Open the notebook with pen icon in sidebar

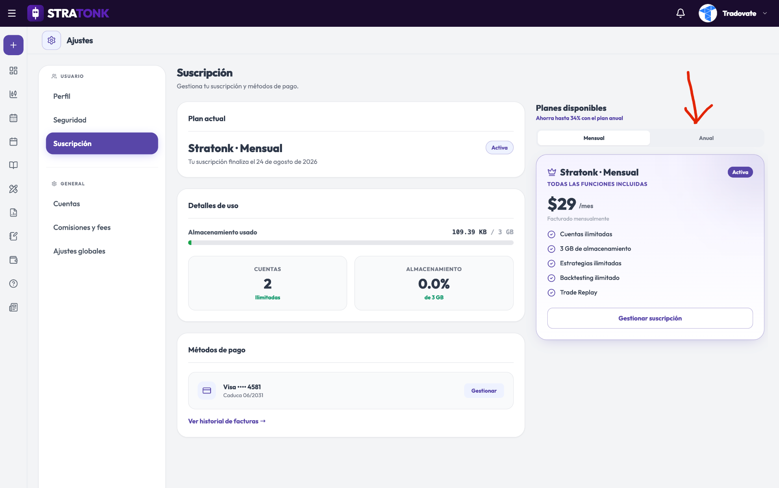pos(13,236)
